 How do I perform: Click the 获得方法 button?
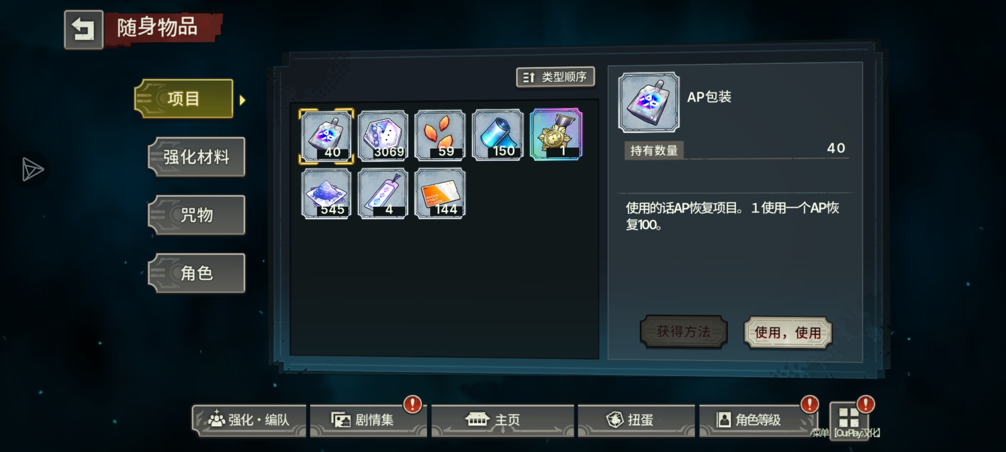tap(684, 332)
